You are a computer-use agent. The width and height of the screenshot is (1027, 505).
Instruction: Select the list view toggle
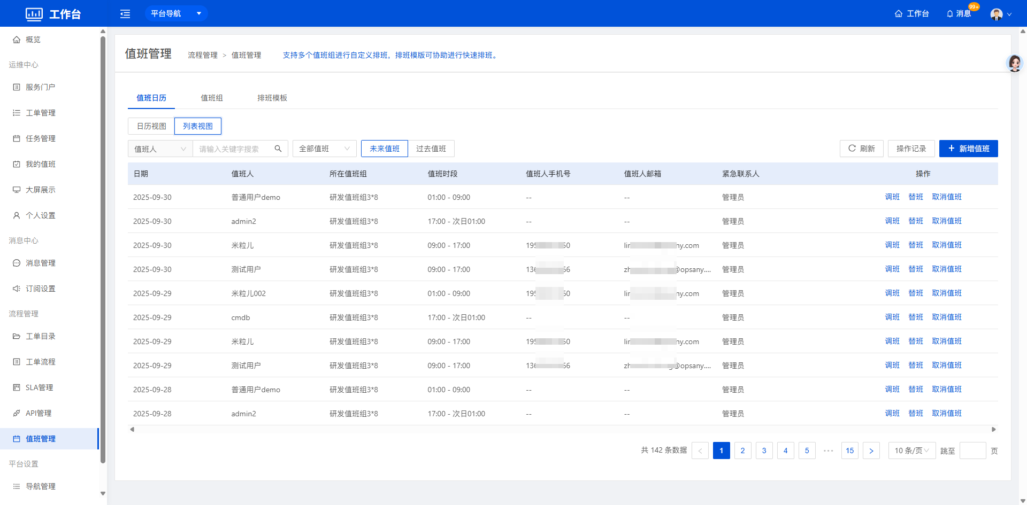click(x=198, y=126)
